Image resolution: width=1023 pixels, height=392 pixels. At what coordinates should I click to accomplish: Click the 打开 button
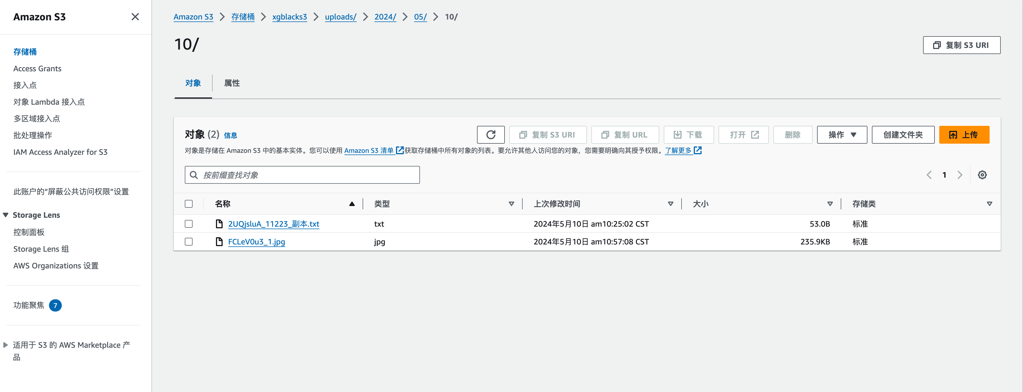(743, 135)
